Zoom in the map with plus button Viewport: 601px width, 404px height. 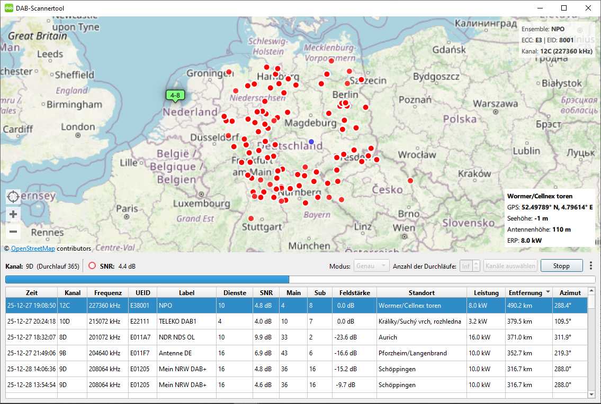point(13,214)
